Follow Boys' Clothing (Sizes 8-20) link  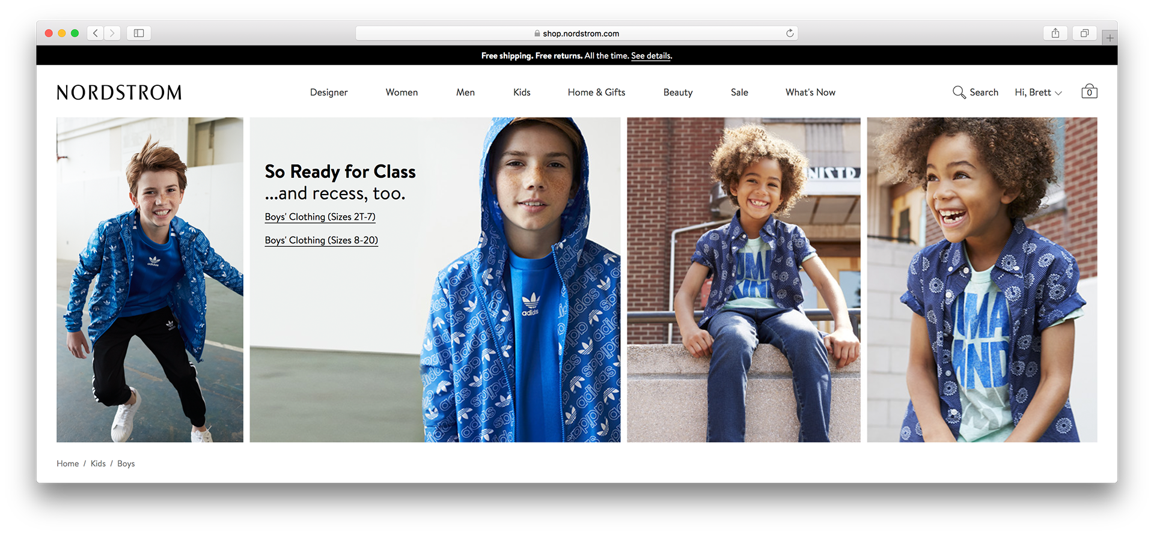point(321,240)
